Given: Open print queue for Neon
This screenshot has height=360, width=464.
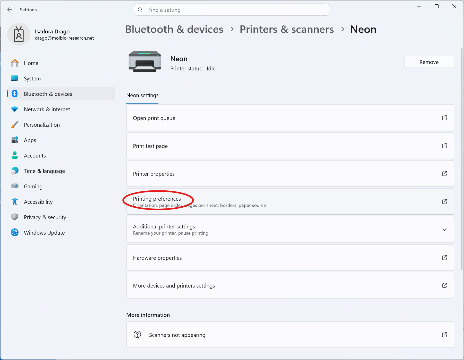Looking at the screenshot, I should (290, 118).
